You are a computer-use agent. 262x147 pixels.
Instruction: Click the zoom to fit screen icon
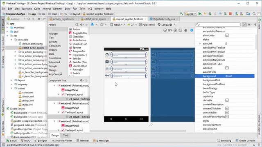[180, 30]
